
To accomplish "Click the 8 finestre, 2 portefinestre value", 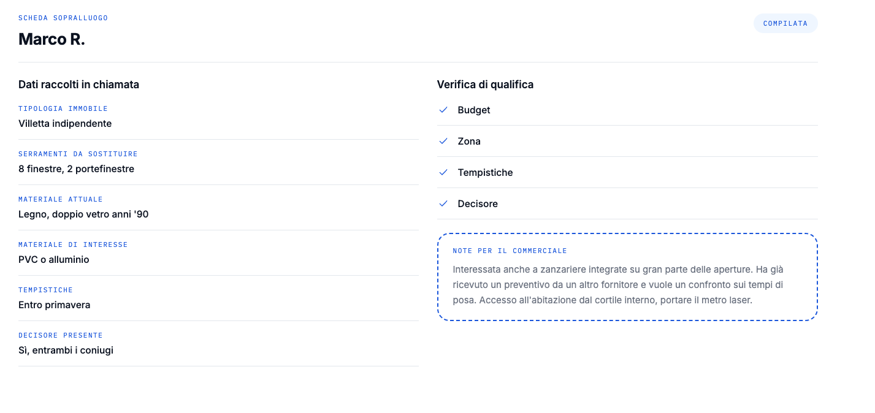I will pyautogui.click(x=76, y=169).
